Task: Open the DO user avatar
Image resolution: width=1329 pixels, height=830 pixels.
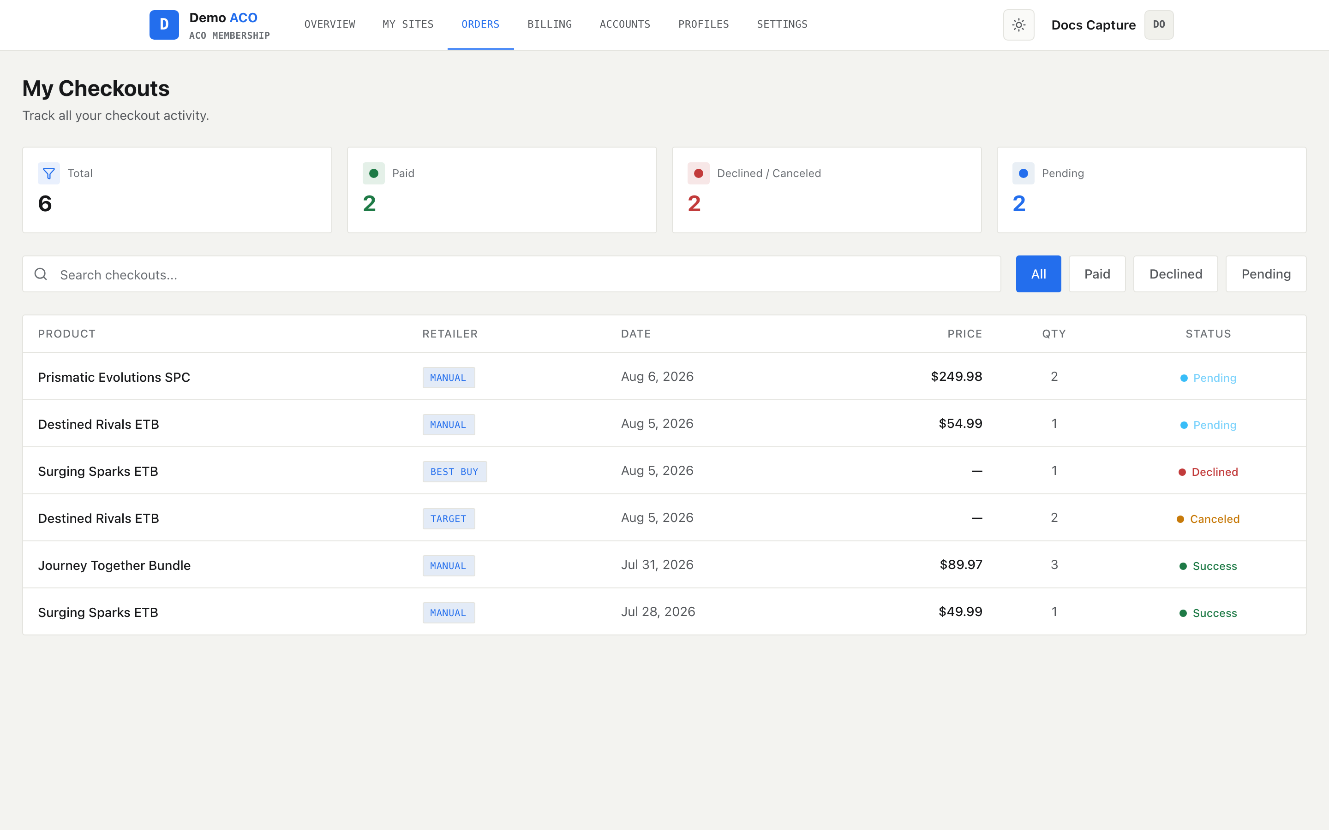Action: [1159, 25]
